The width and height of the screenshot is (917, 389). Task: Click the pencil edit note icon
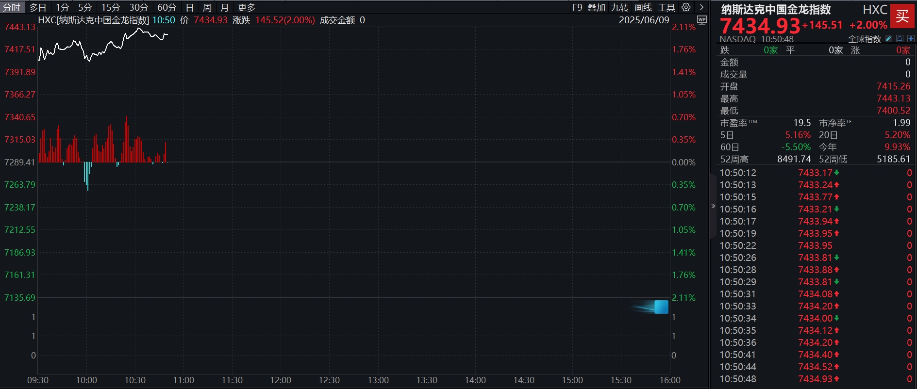(x=889, y=39)
